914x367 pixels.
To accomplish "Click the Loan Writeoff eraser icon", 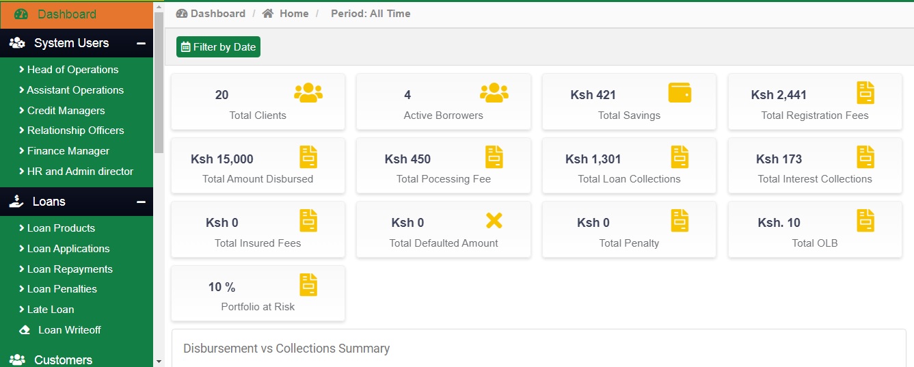I will (25, 330).
